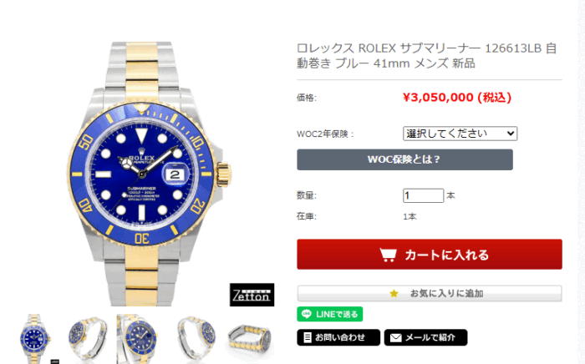Send via LINEで送る button

click(330, 314)
